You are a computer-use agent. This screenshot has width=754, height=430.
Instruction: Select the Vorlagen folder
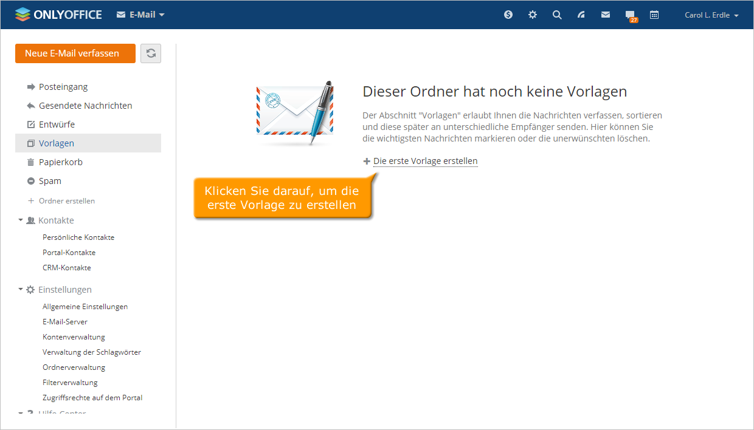coord(88,143)
